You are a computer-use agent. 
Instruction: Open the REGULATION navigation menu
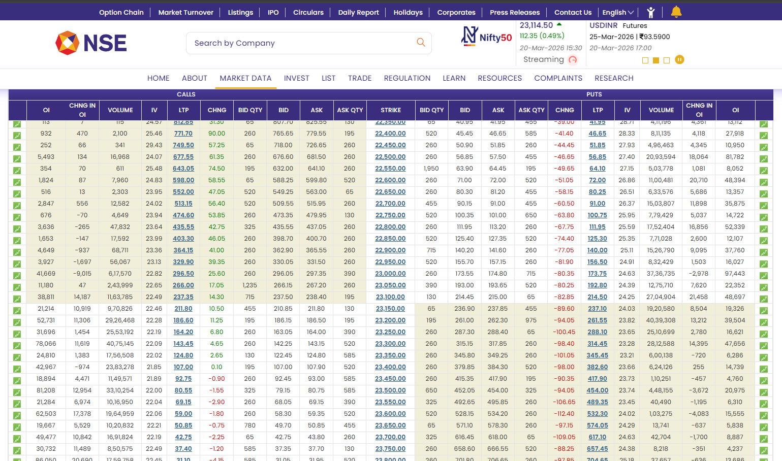pos(407,78)
